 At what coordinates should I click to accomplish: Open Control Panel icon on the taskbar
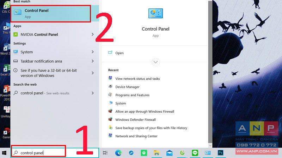point(208,153)
